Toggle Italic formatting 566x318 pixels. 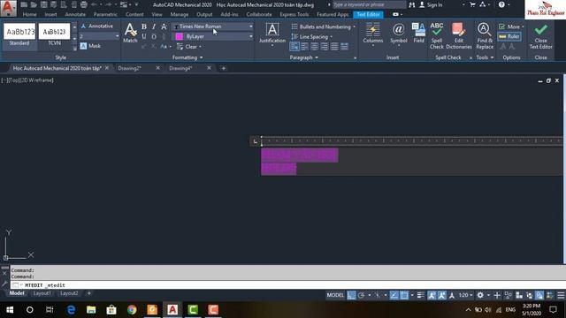[x=154, y=26]
